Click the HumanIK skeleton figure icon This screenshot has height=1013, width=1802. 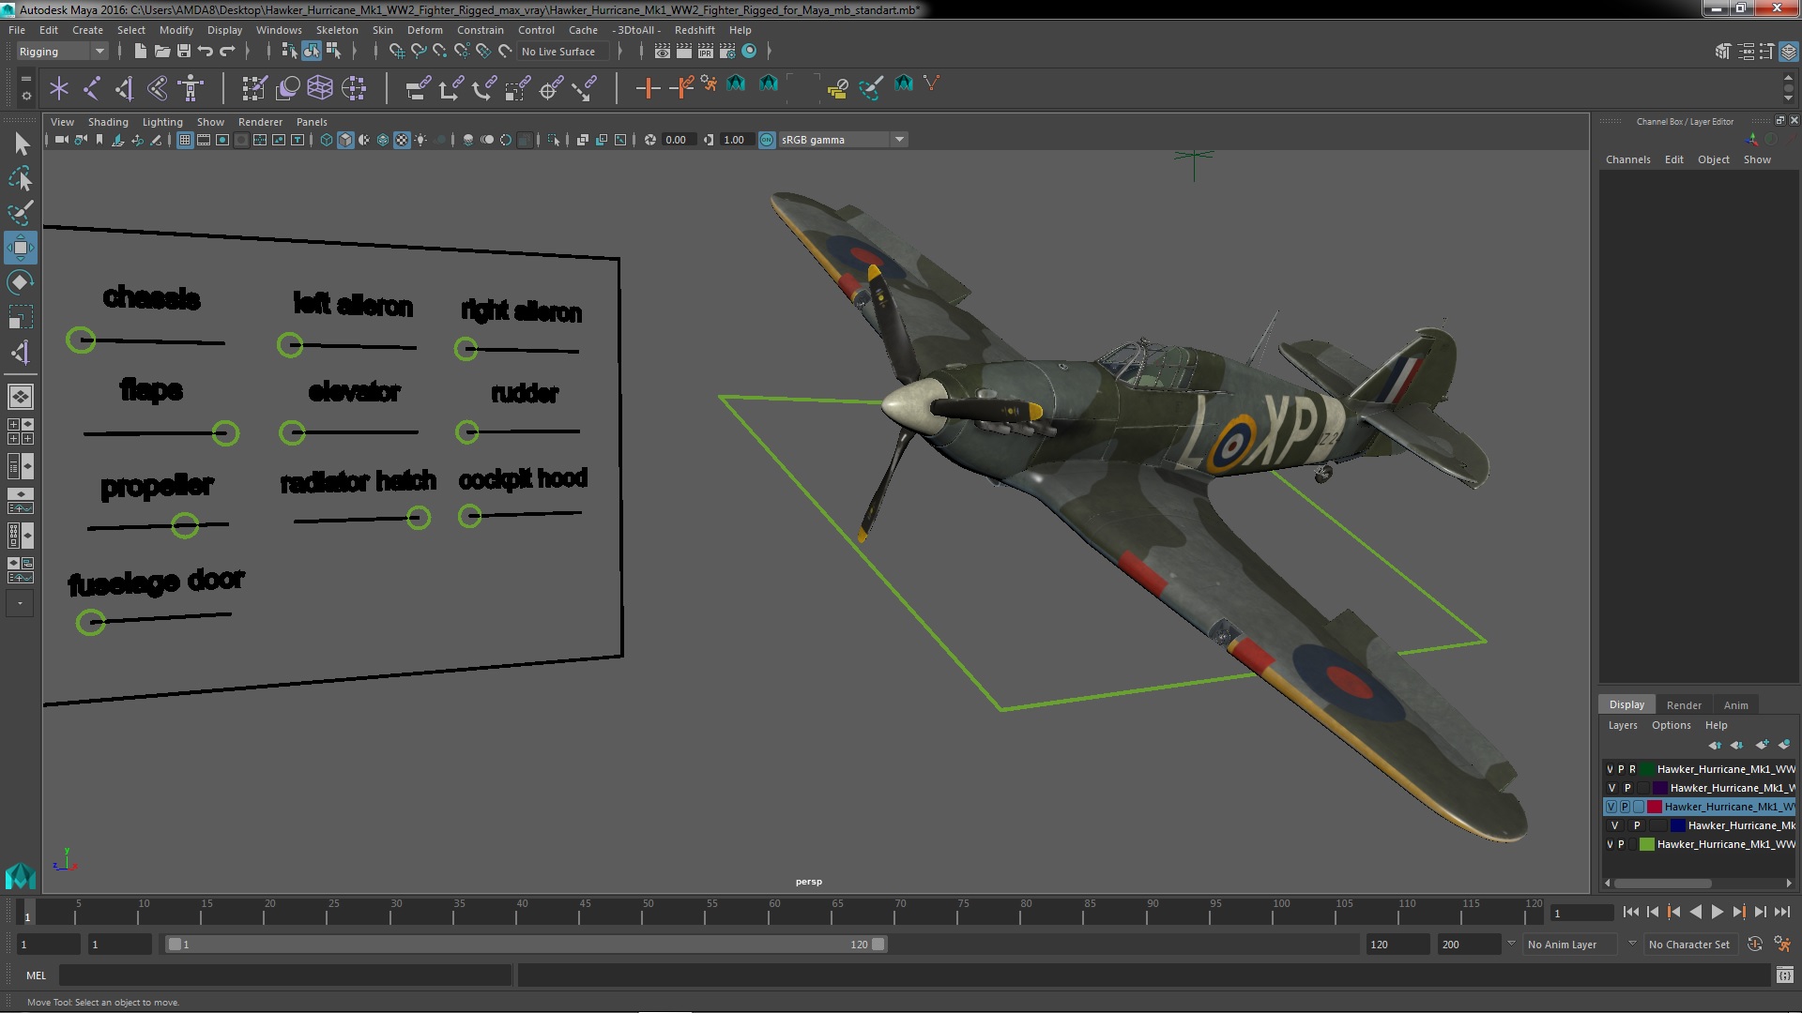pyautogui.click(x=191, y=89)
